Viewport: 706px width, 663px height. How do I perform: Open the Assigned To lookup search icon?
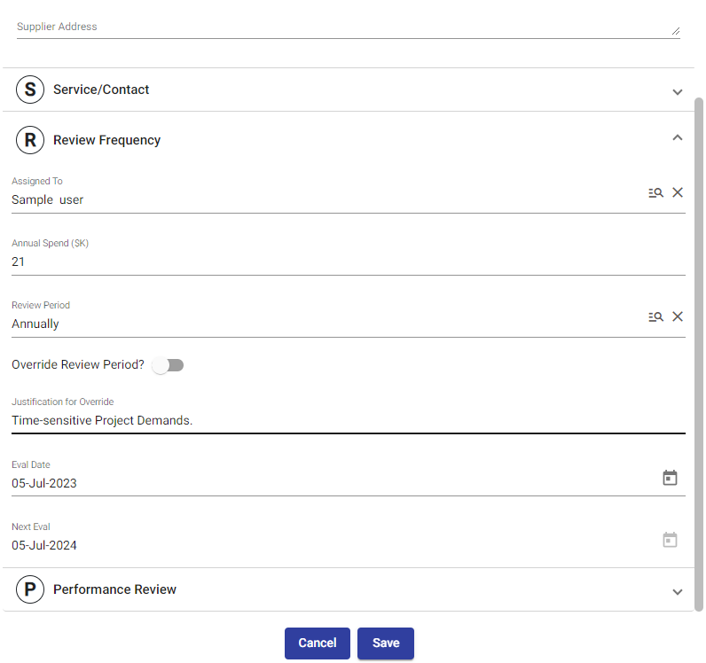(655, 192)
